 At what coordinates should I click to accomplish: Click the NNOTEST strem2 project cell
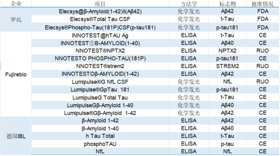coord(100,66)
